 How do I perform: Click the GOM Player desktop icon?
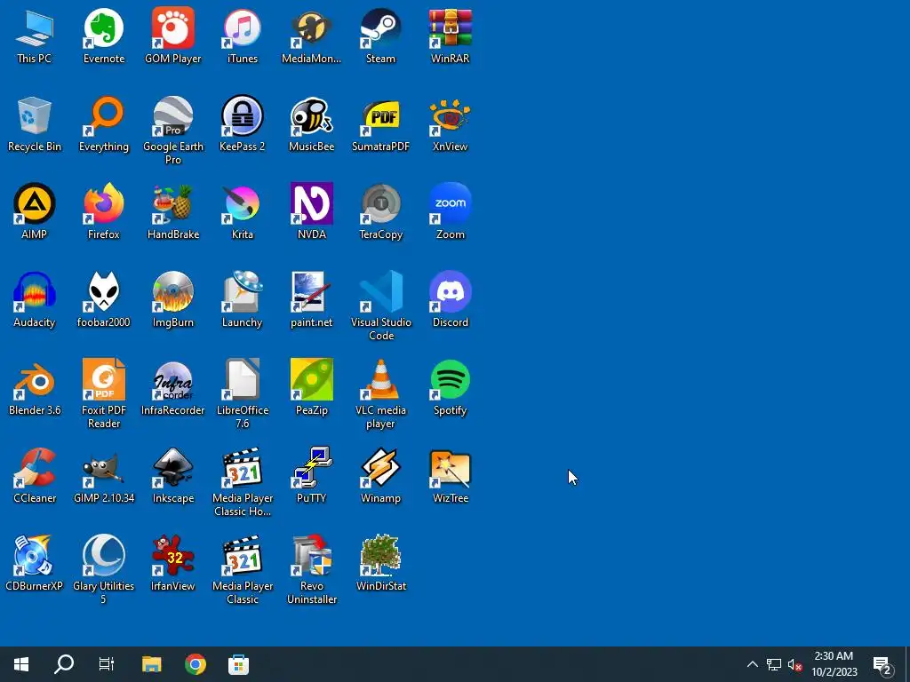point(173,28)
